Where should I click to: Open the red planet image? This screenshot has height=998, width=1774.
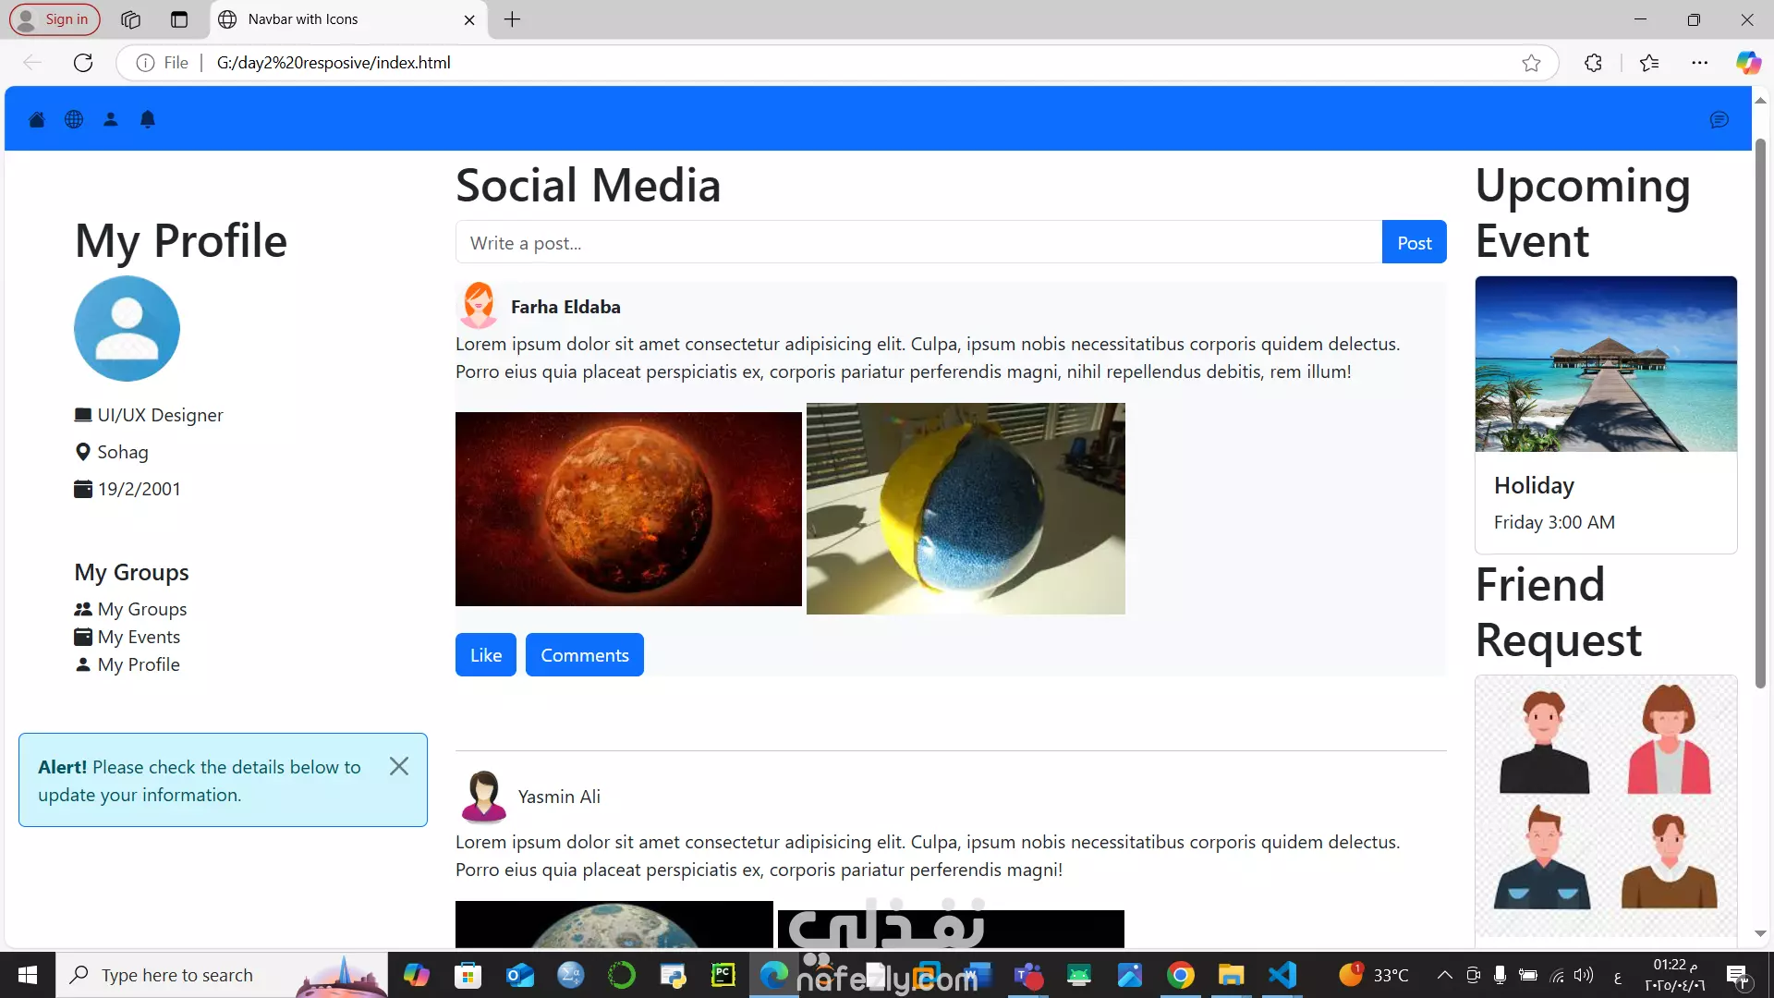click(x=628, y=509)
